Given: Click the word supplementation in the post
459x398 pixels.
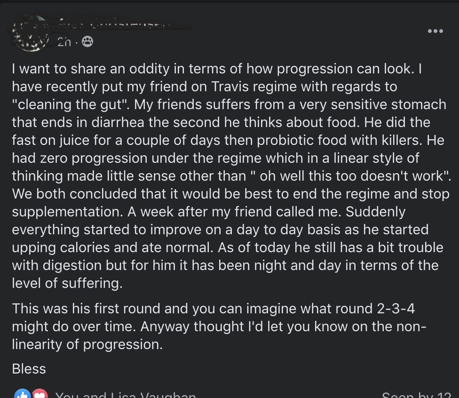Looking at the screenshot, I should click(x=67, y=212).
